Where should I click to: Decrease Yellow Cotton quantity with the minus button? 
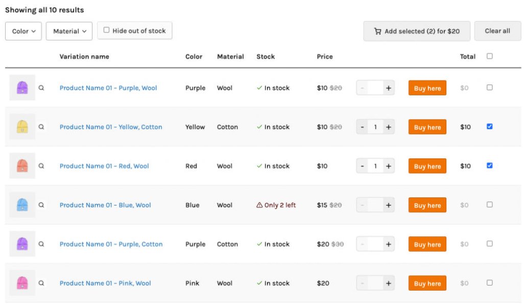point(362,126)
